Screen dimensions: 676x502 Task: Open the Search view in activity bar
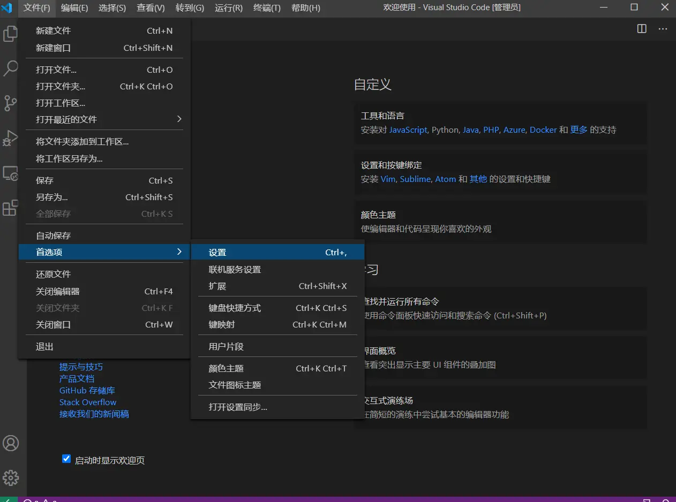click(x=10, y=68)
